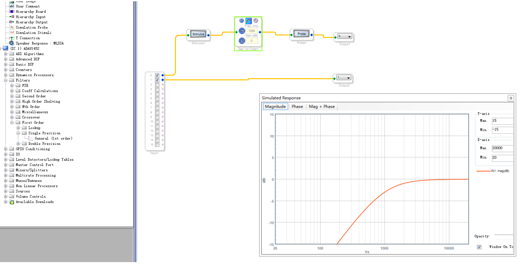Viewport: 520px width, 265px height.
Task: Select the Simulation Probe tree icon
Action: click(x=12, y=27)
